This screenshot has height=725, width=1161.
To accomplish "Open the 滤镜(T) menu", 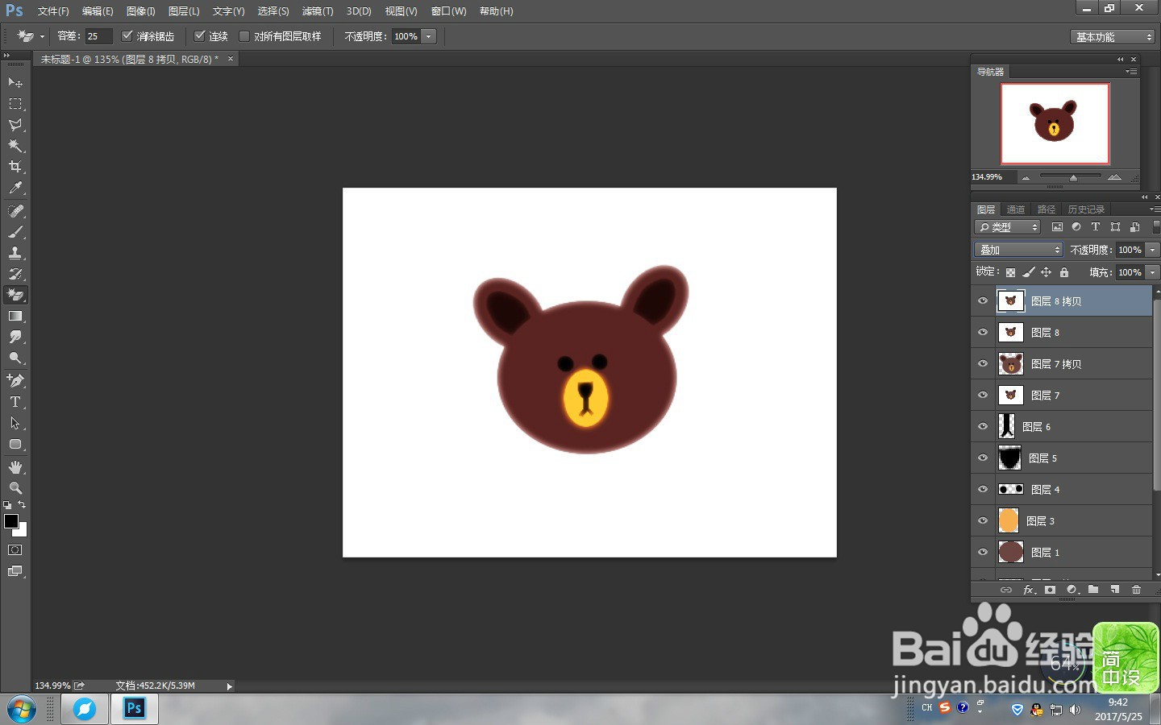I will pos(317,11).
